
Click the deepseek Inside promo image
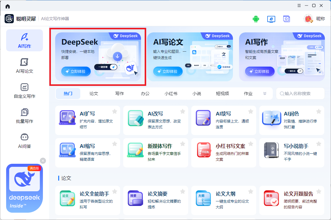[25, 188]
